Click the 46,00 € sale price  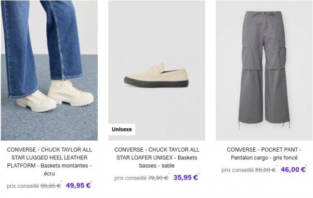pos(293,170)
